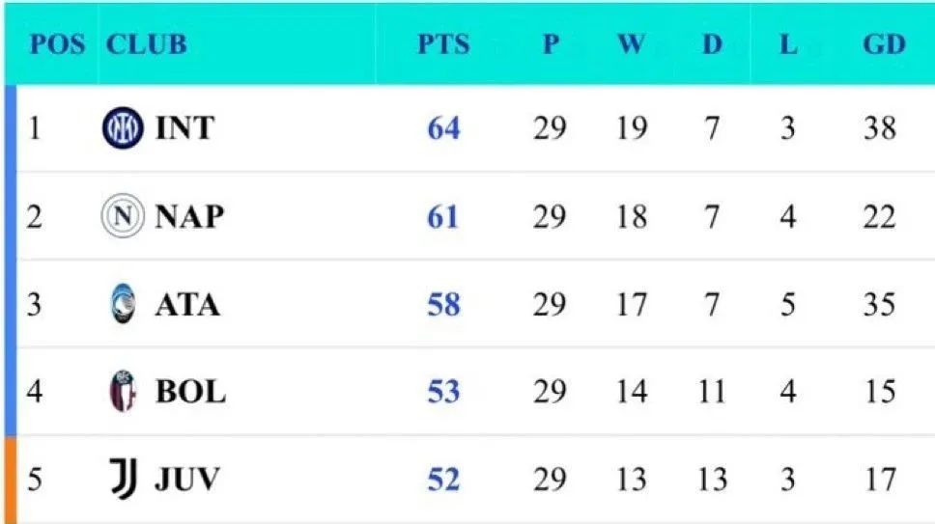
Task: Click the POS column header
Action: tap(57, 44)
